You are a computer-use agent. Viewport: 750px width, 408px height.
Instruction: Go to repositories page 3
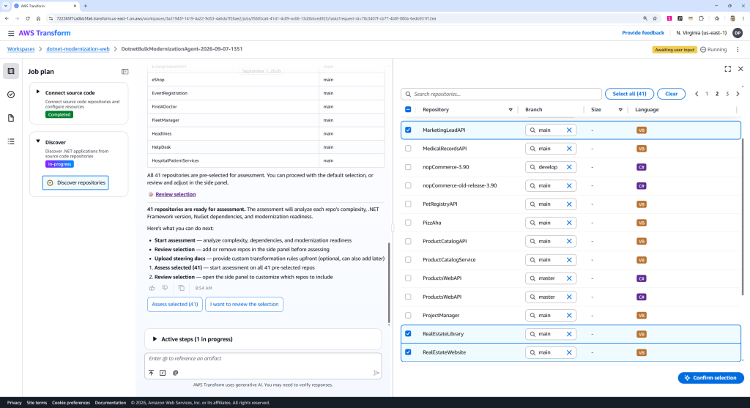point(727,94)
